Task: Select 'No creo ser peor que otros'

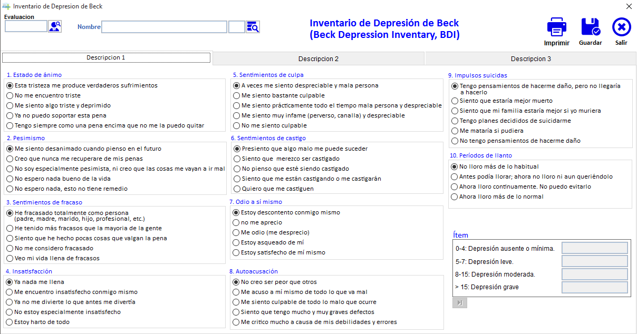Action: point(275,282)
